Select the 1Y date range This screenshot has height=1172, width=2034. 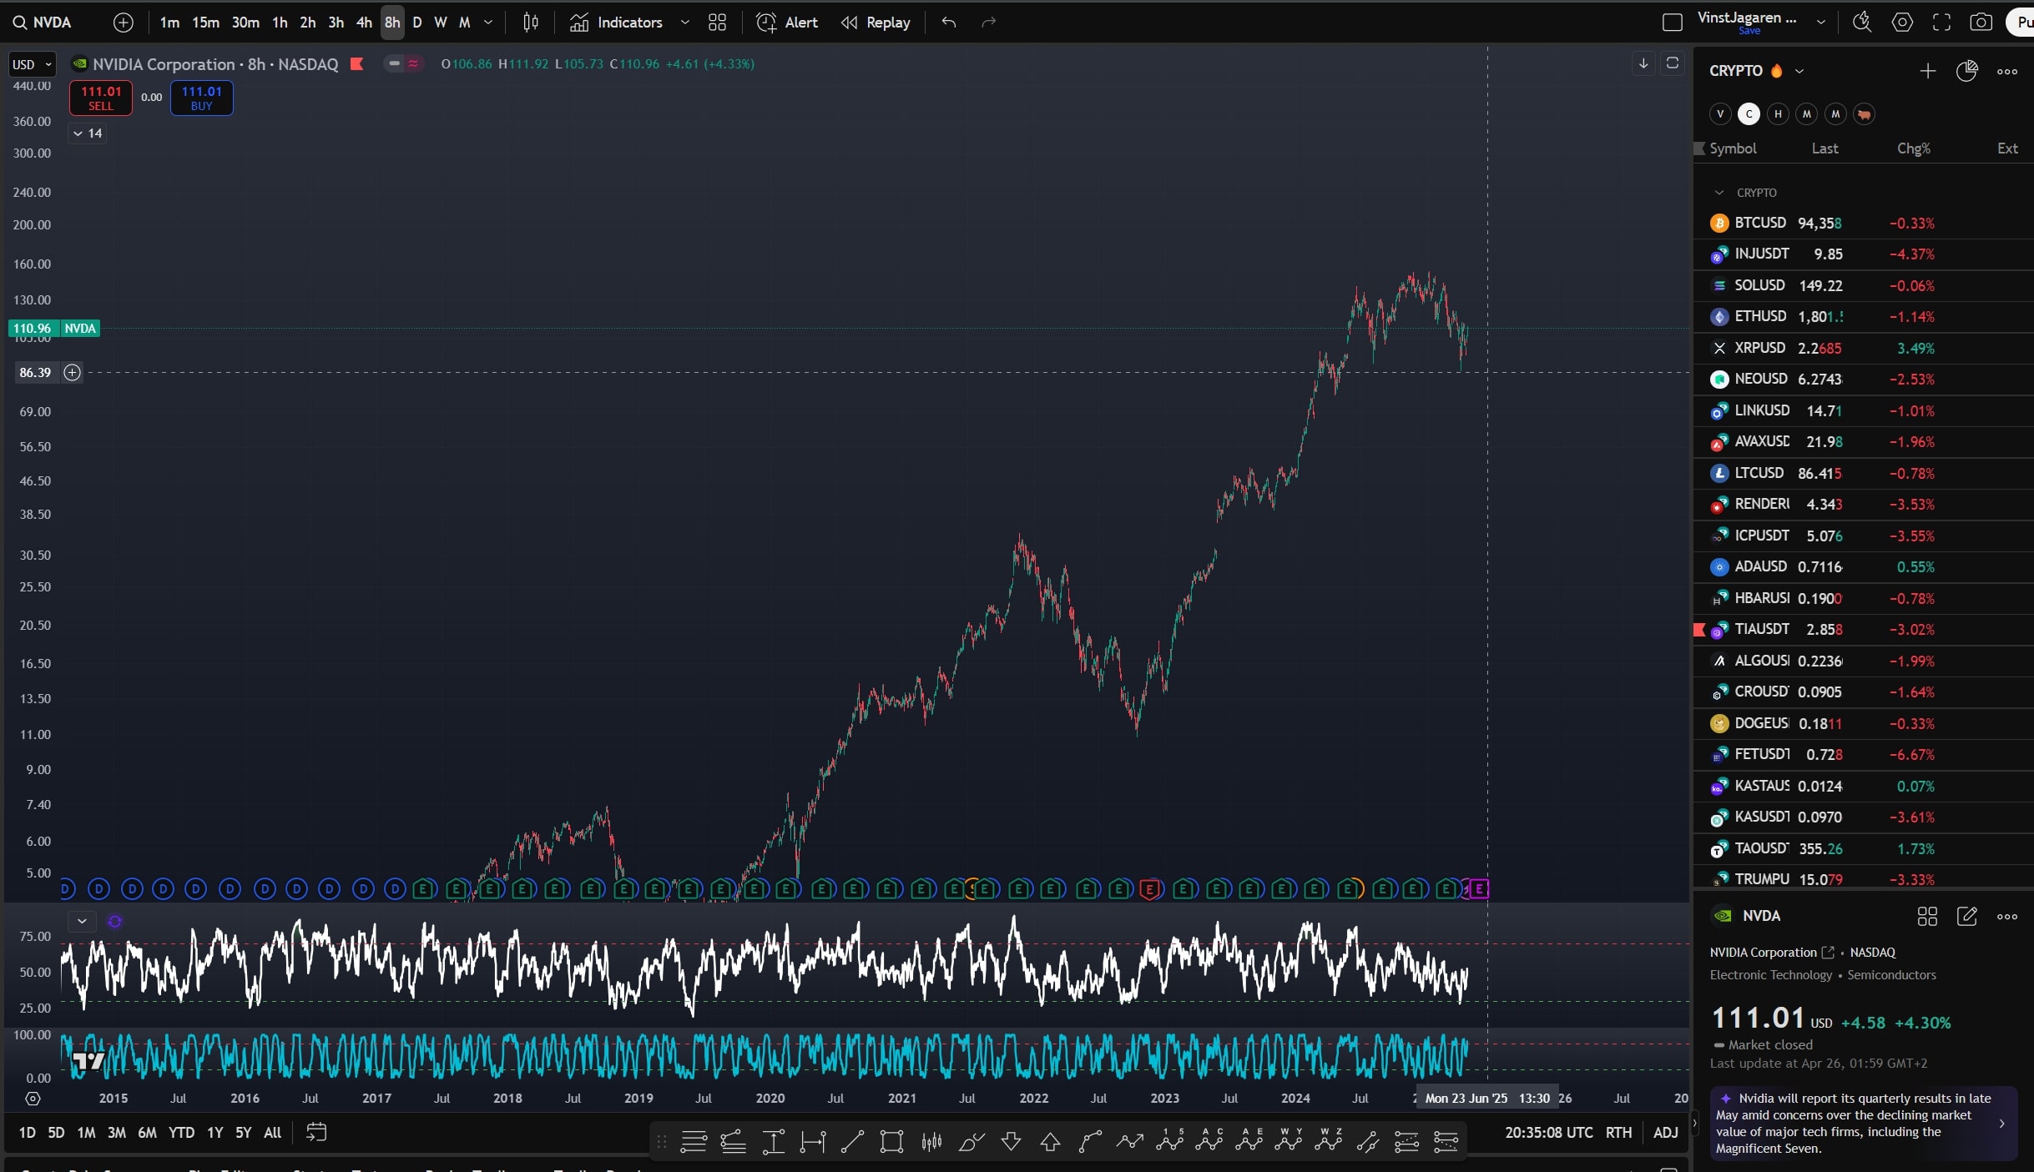pyautogui.click(x=215, y=1132)
